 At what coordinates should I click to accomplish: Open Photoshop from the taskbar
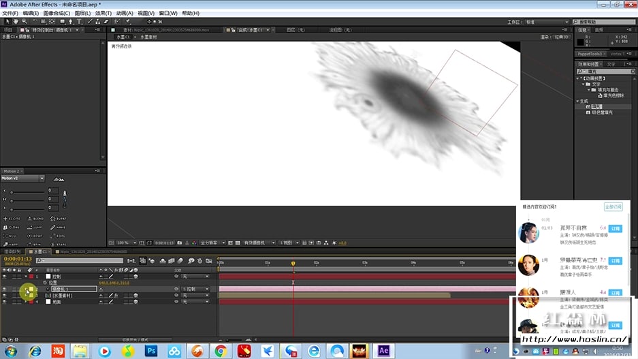(151, 351)
